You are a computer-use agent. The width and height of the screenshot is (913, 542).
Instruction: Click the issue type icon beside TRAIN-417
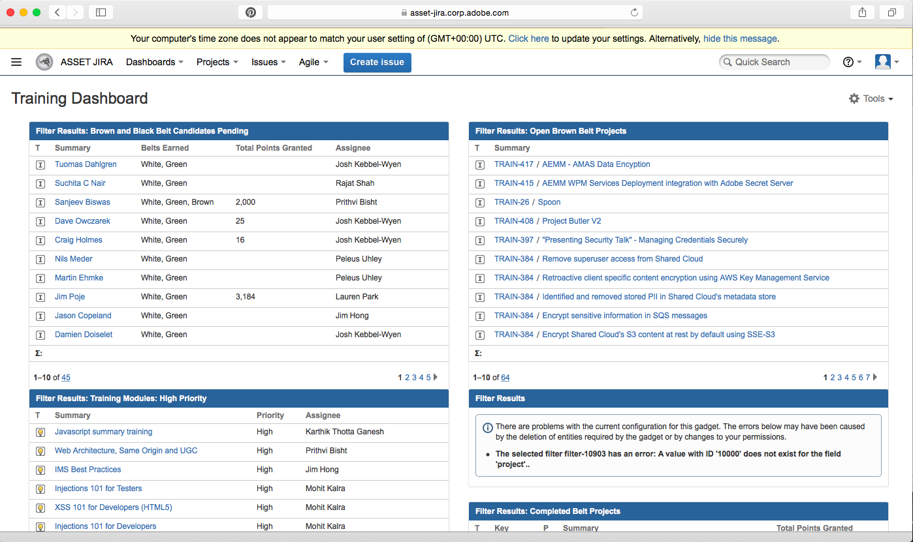coord(480,165)
